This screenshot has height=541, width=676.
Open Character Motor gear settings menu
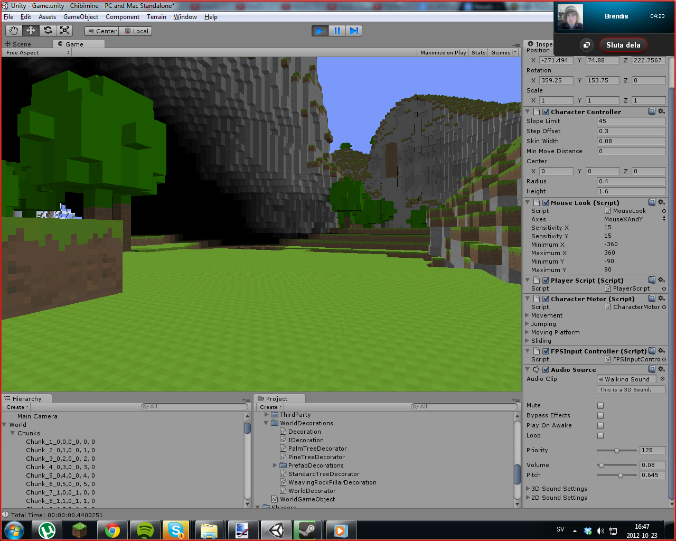[x=661, y=299]
